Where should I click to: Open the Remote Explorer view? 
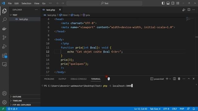coord(4,64)
